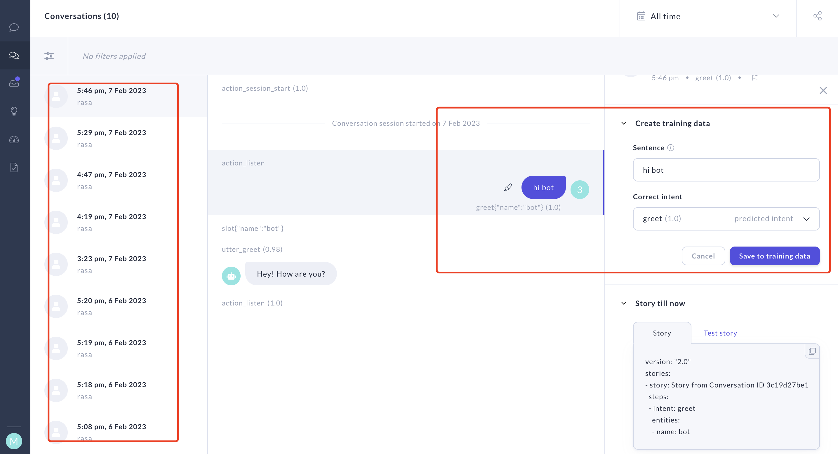
Task: Open the dashboard gauge sidebar icon
Action: [14, 140]
